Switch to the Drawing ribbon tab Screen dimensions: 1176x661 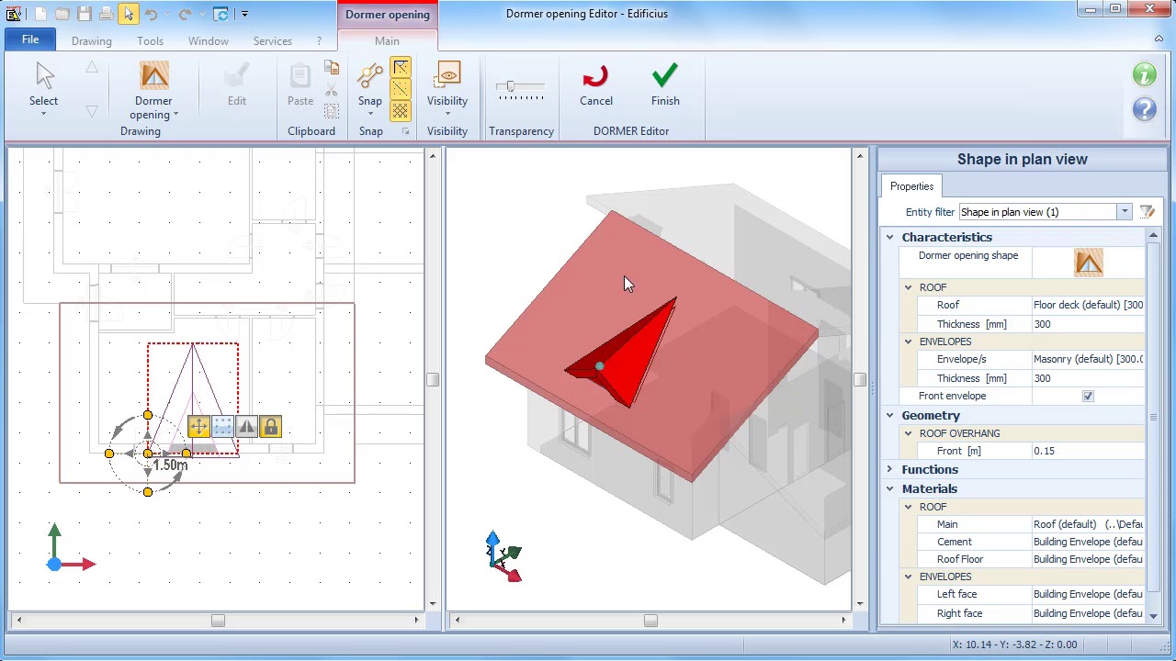92,41
